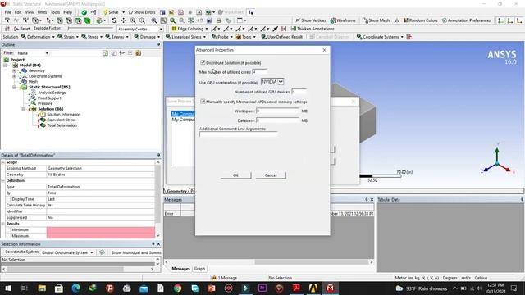The image size is (525, 295).
Task: Select Pressure tree item
Action: pos(45,103)
